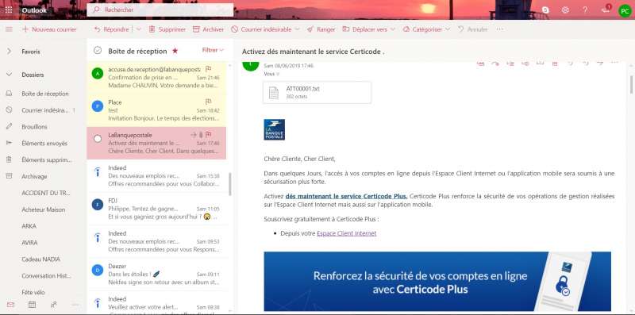This screenshot has height=315, width=635.
Task: Select all messages with the list header circle
Action: point(97,51)
